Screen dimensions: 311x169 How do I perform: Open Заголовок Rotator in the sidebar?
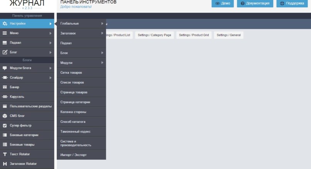pyautogui.click(x=27, y=164)
